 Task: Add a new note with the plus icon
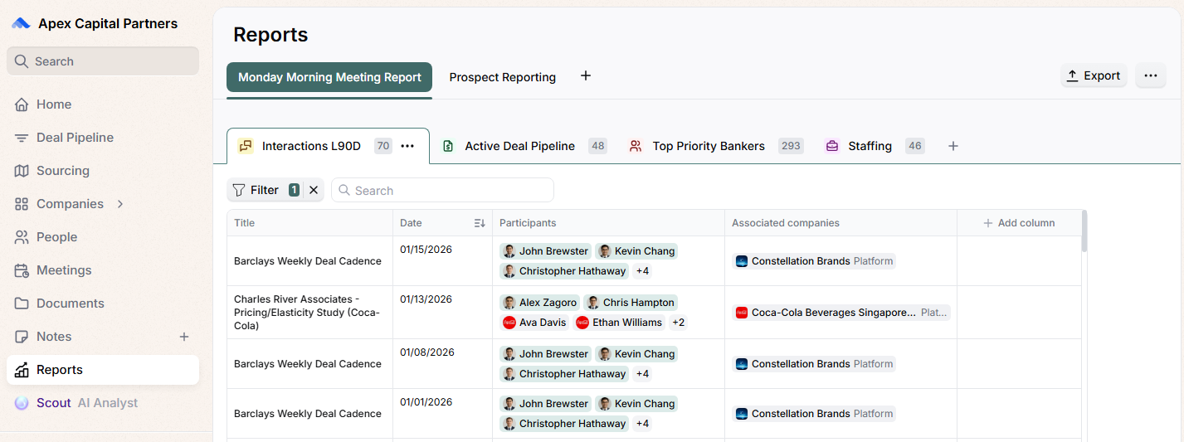coord(184,337)
